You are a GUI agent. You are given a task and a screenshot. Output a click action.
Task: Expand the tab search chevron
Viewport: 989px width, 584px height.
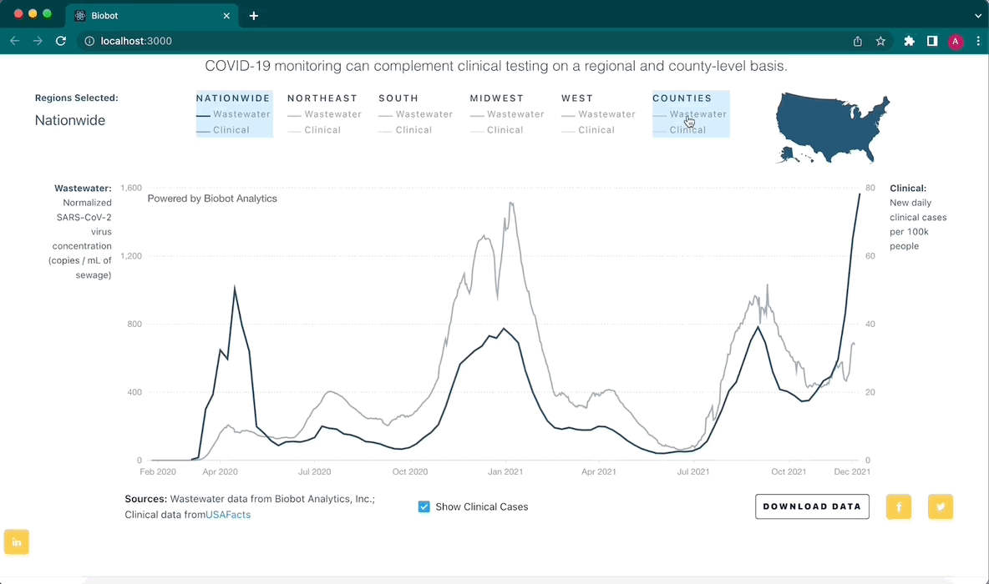click(978, 15)
